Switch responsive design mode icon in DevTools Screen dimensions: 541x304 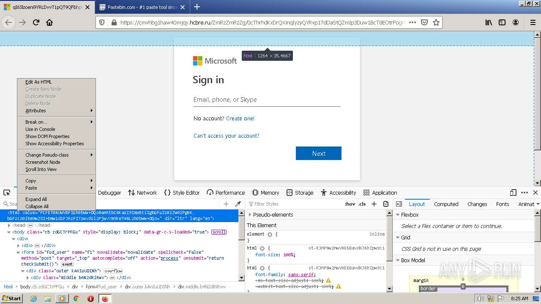click(513, 193)
